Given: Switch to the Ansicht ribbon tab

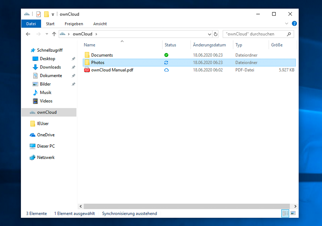Looking at the screenshot, I should (100, 24).
